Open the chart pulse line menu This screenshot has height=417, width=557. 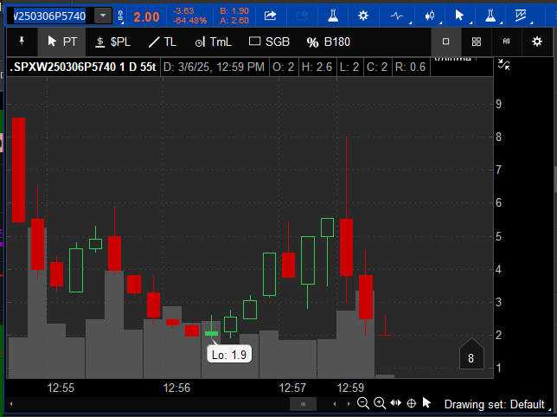(397, 16)
